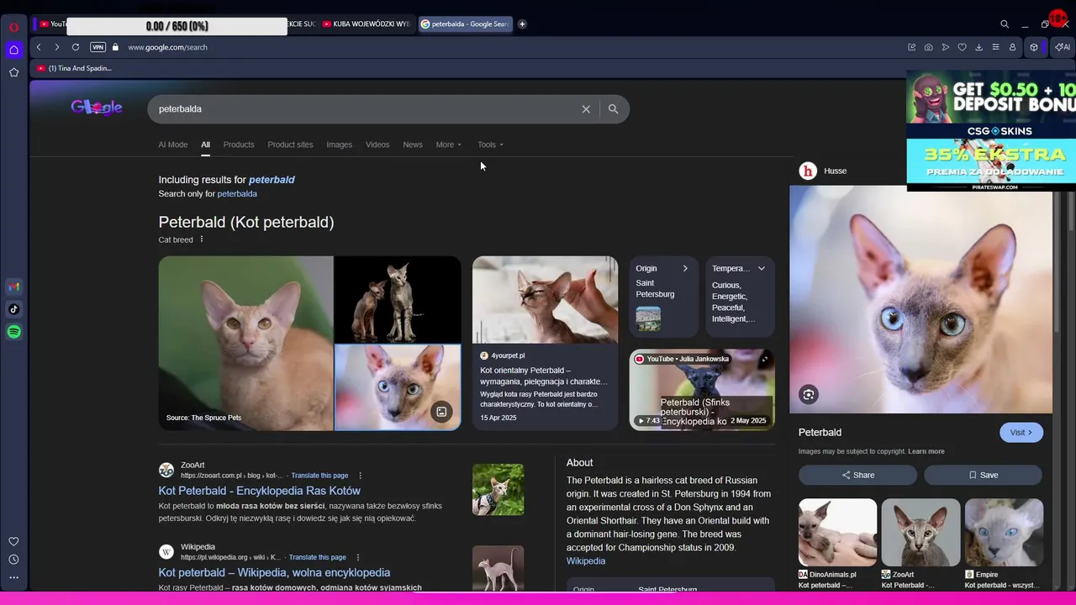
Task: Click the Visit button for Peterbald image
Action: (x=1021, y=433)
